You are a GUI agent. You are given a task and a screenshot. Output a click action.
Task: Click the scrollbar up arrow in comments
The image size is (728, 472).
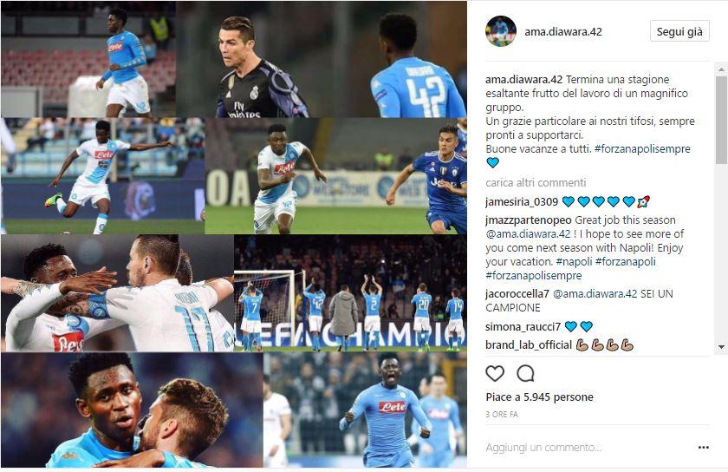coord(721,69)
